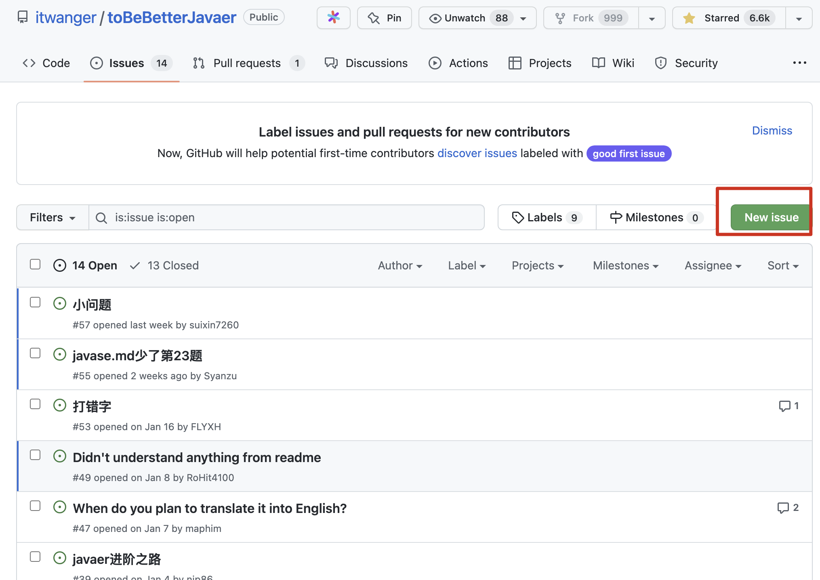
Task: Open the Discussions tab
Action: [366, 63]
